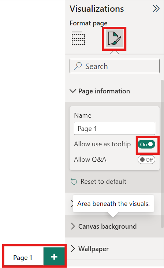Select the Build visual fields icon
Image resolution: width=164 pixels, height=268 pixels.
coord(78,38)
